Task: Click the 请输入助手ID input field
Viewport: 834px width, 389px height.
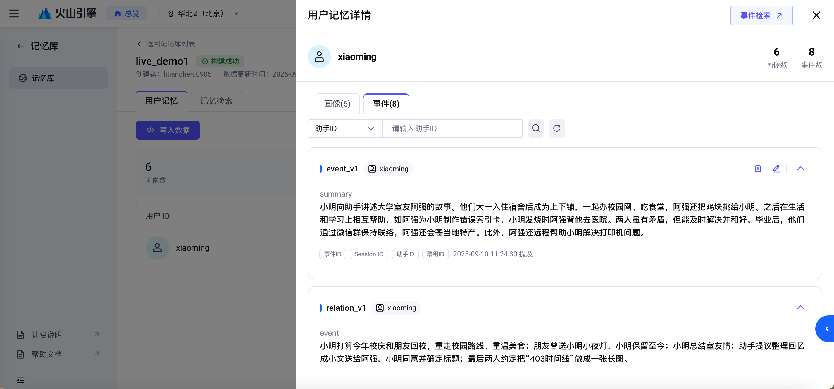Action: coord(452,128)
